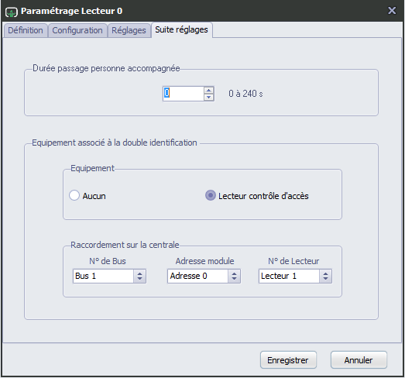Open the N° de Lecteur dropdown arrow
This screenshot has height=378, width=405.
[325, 276]
